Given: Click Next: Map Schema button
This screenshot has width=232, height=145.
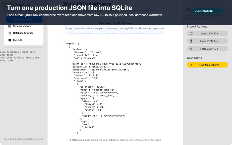Looking at the screenshot, I should (207, 65).
